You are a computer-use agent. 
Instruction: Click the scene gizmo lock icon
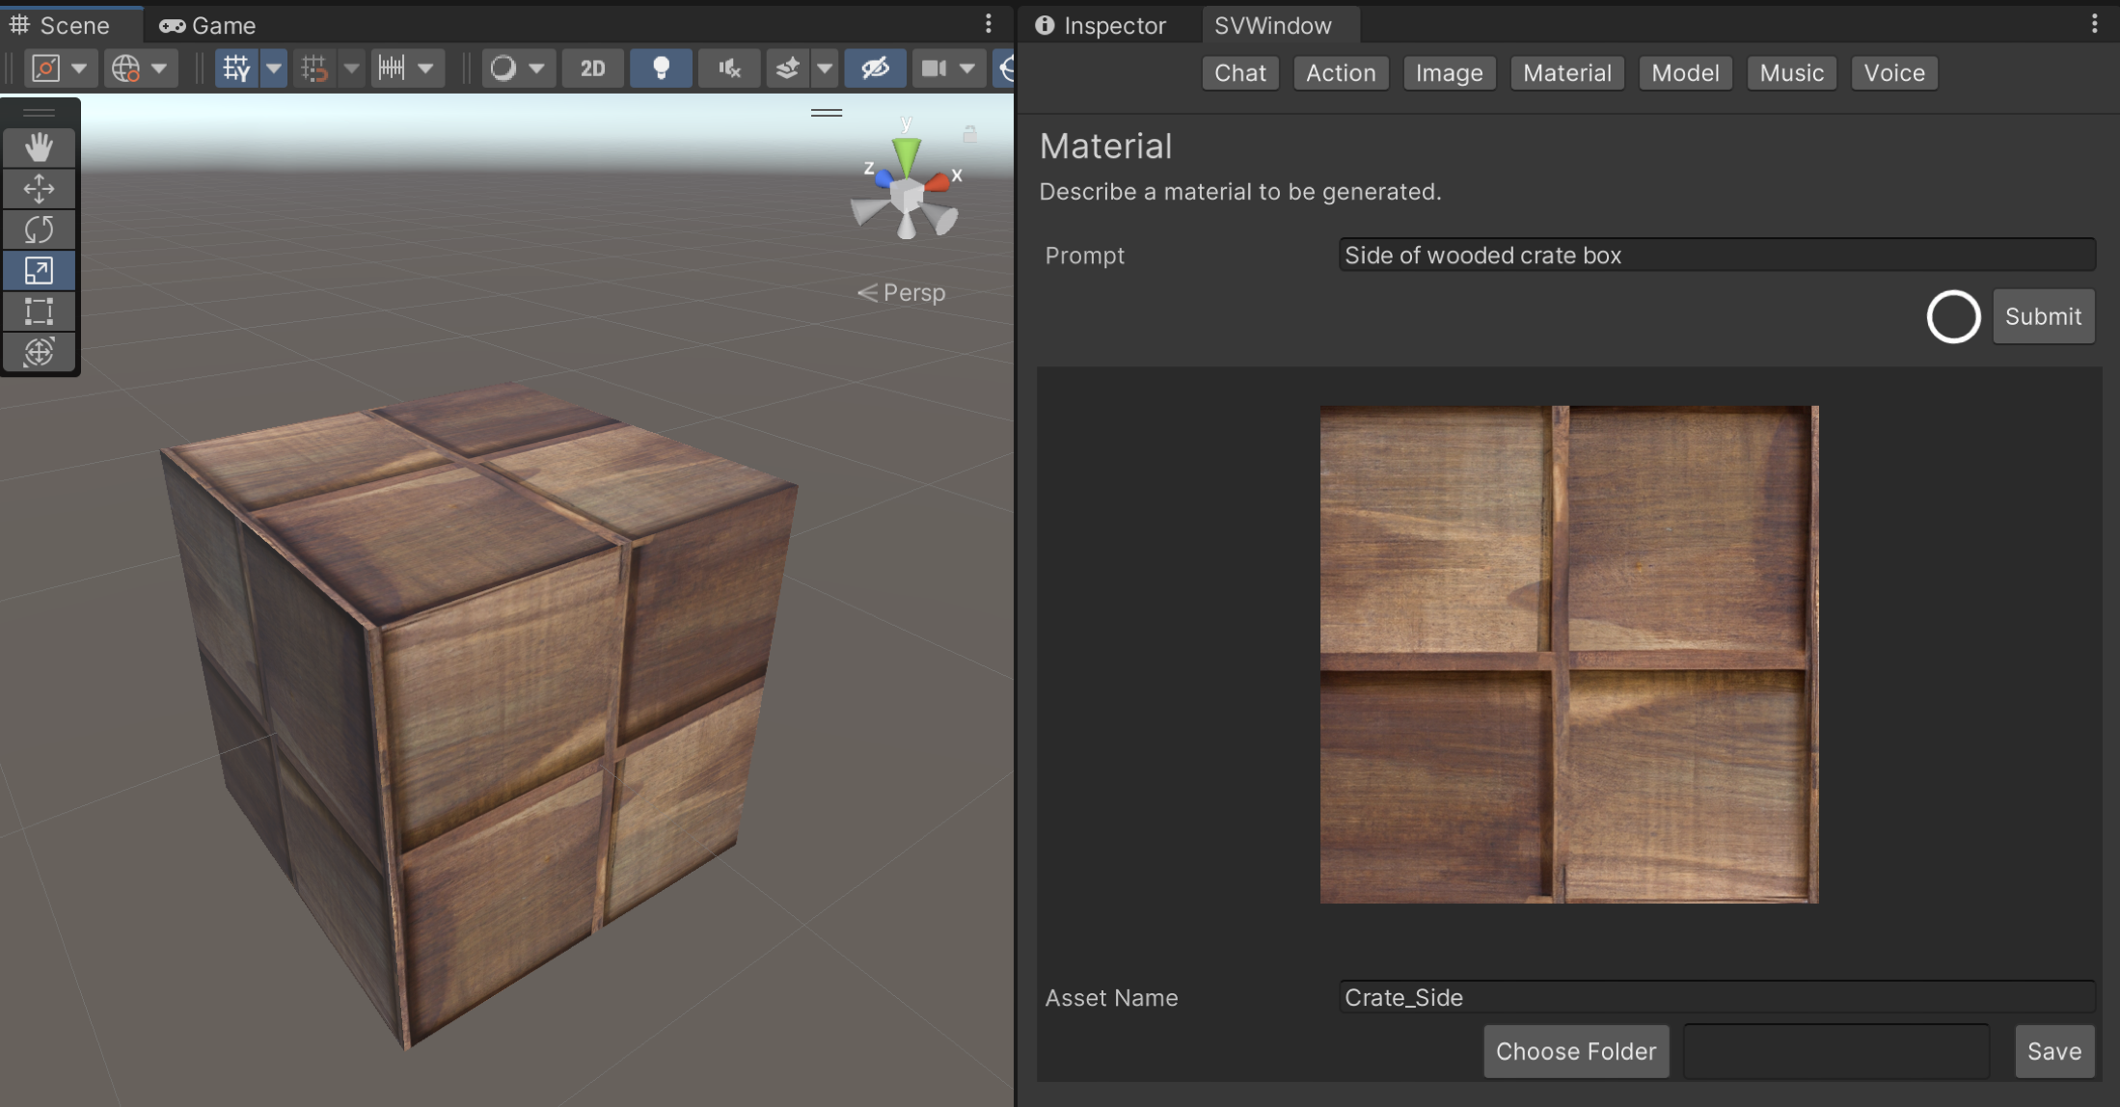click(x=970, y=134)
